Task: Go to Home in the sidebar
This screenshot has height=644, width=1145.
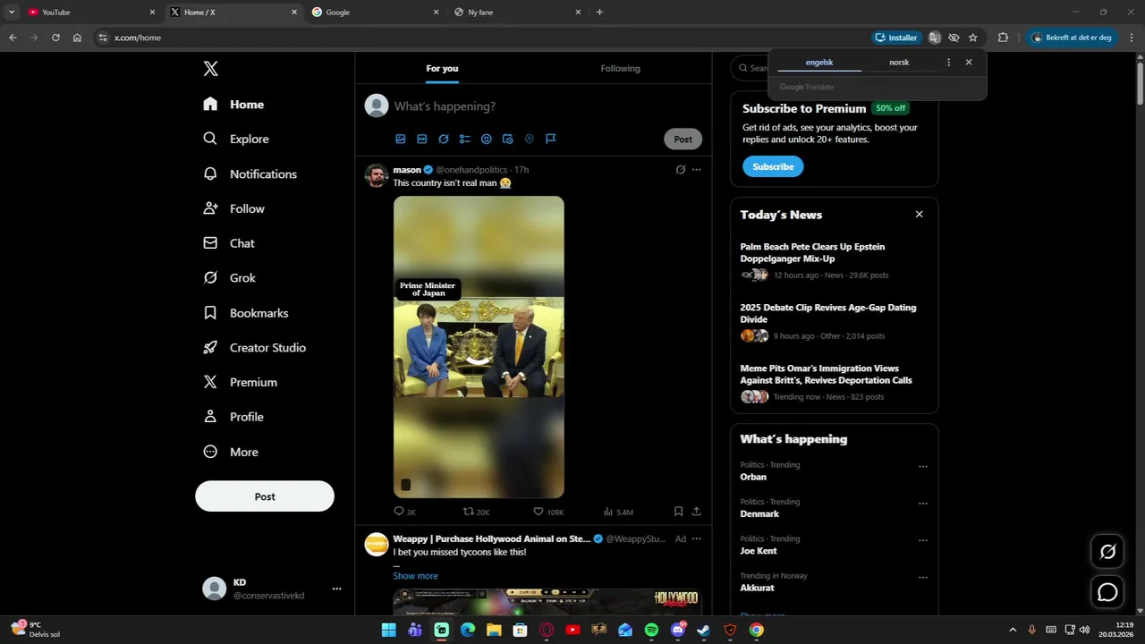Action: pos(233,105)
